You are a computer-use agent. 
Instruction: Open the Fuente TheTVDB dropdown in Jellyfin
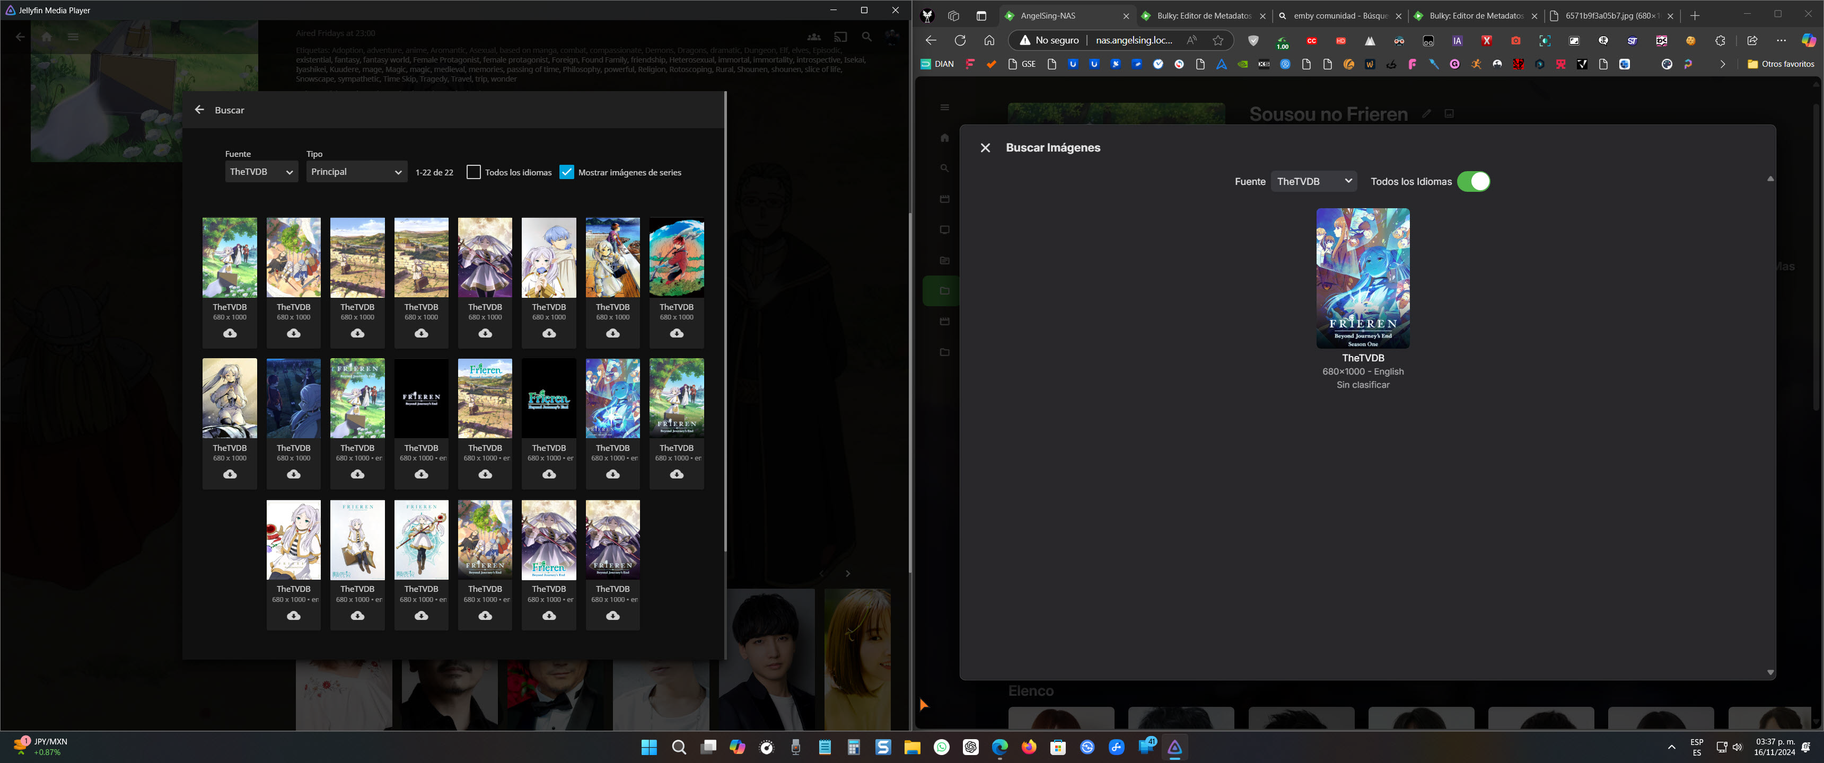click(260, 172)
